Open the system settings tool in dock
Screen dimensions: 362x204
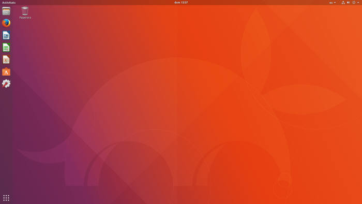[x=6, y=84]
